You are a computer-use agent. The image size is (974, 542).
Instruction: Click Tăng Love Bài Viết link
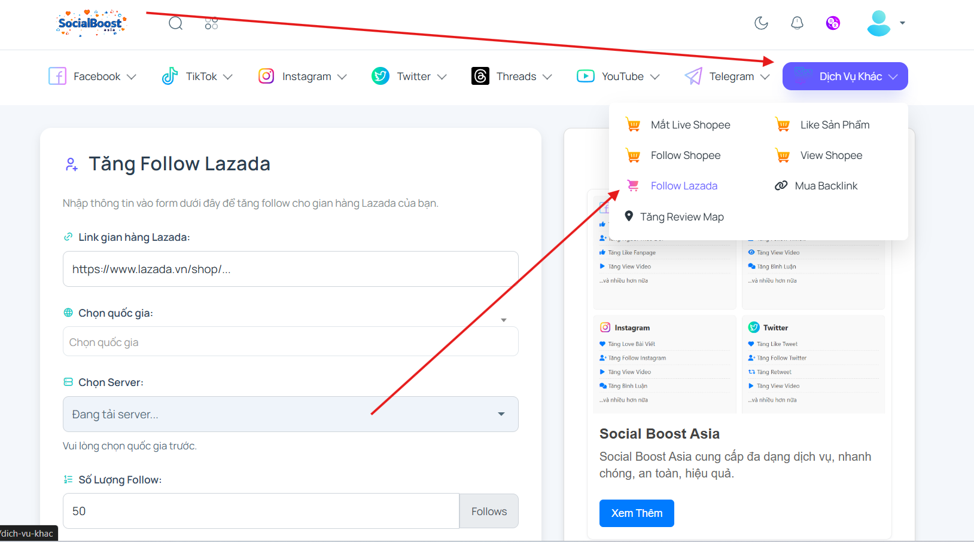(x=631, y=344)
